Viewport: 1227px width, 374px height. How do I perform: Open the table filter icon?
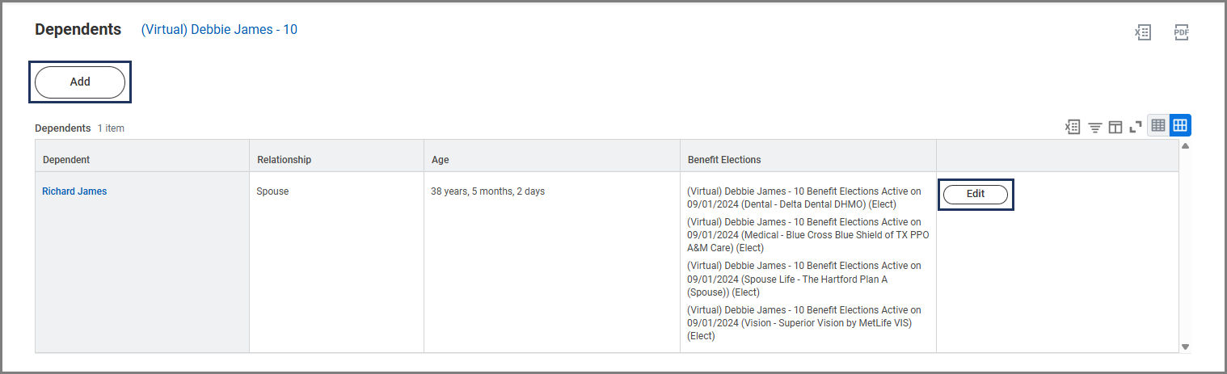coord(1095,127)
